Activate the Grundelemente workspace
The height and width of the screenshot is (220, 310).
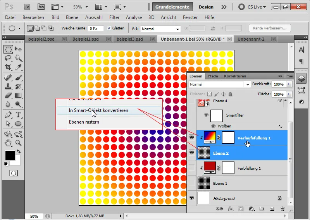(172, 7)
